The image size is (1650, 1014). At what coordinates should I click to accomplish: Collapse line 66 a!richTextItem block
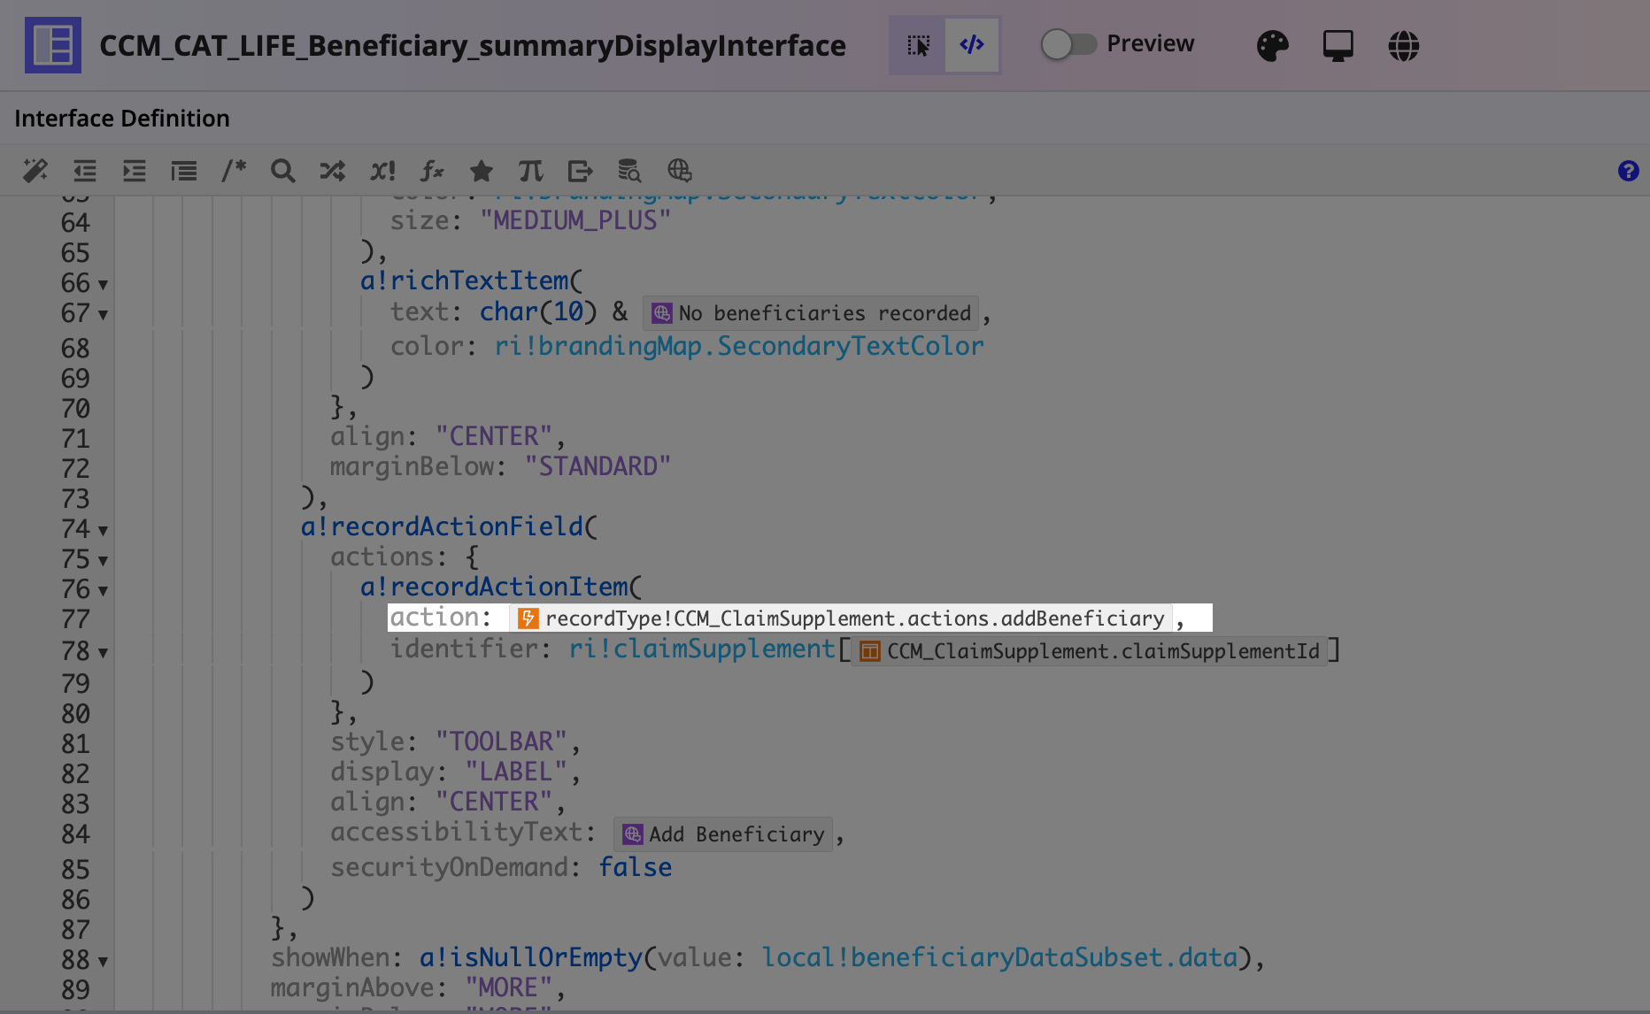tap(104, 285)
